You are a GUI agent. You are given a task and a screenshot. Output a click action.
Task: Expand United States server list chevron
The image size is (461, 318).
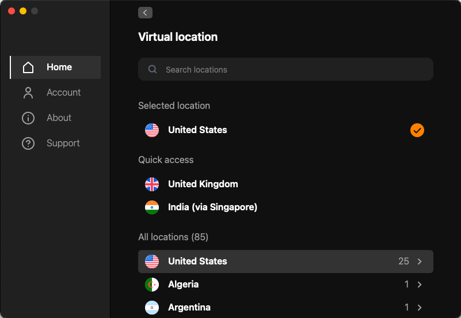(420, 261)
